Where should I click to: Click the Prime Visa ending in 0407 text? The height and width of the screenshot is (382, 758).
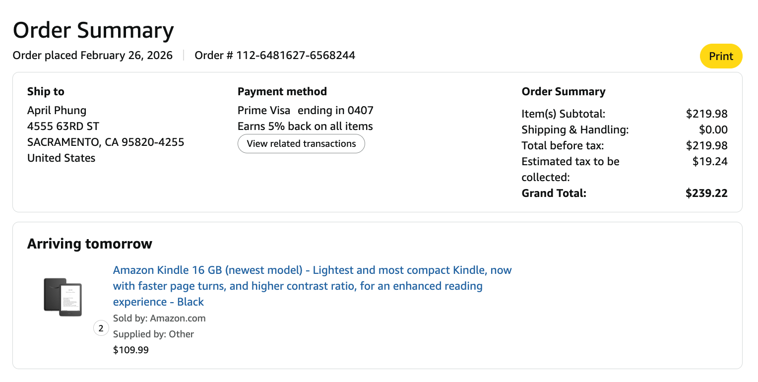[x=305, y=110]
